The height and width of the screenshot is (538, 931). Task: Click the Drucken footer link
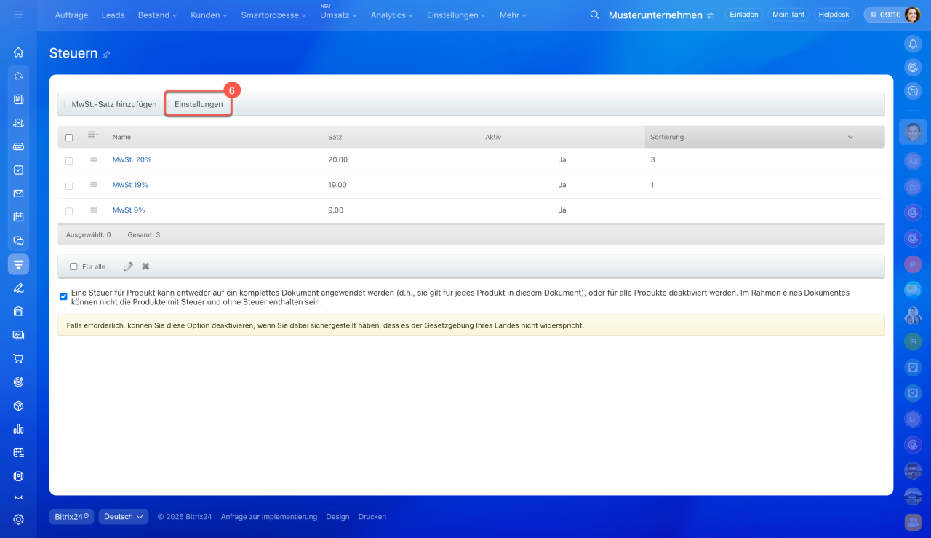point(372,517)
